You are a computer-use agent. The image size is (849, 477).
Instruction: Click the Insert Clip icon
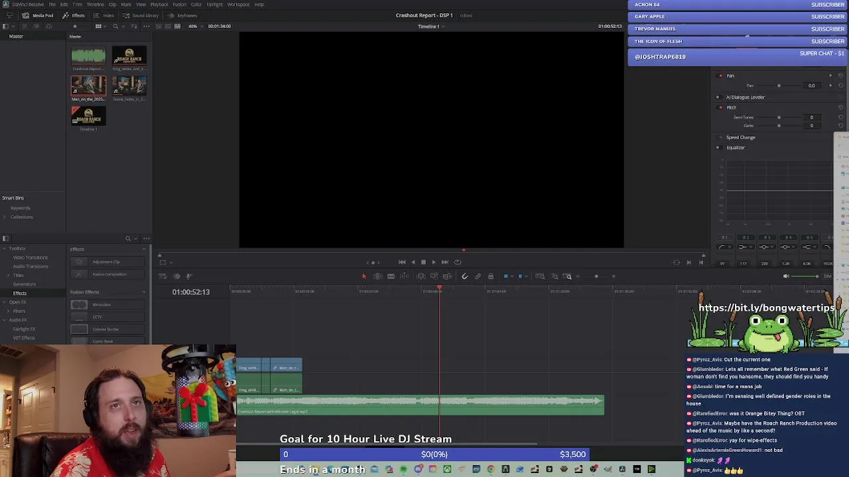pos(421,276)
